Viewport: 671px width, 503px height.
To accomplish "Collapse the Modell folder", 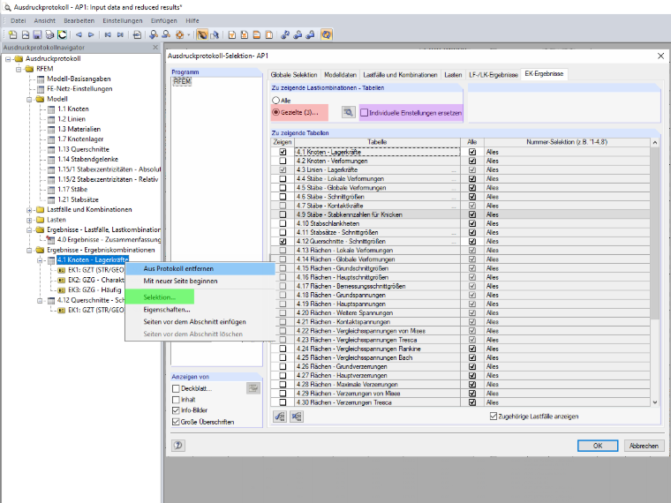I will coord(29,99).
